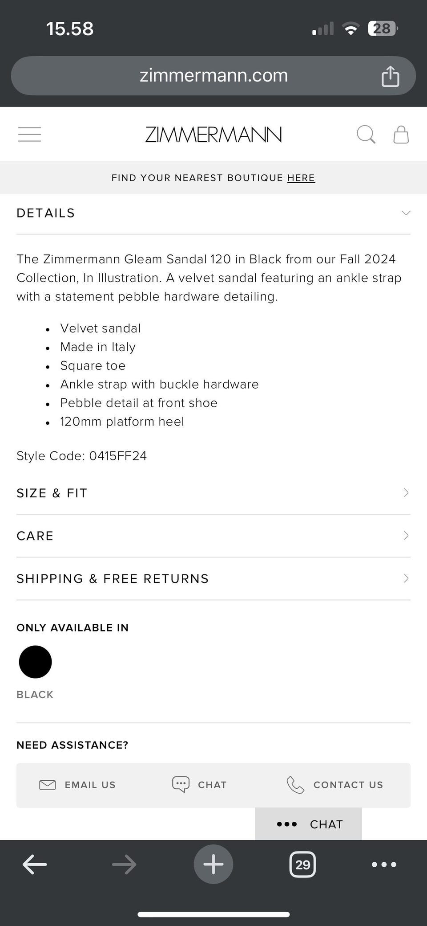Screen dimensions: 427x926
Task: Start a chat from assistance panel
Action: coord(199,785)
